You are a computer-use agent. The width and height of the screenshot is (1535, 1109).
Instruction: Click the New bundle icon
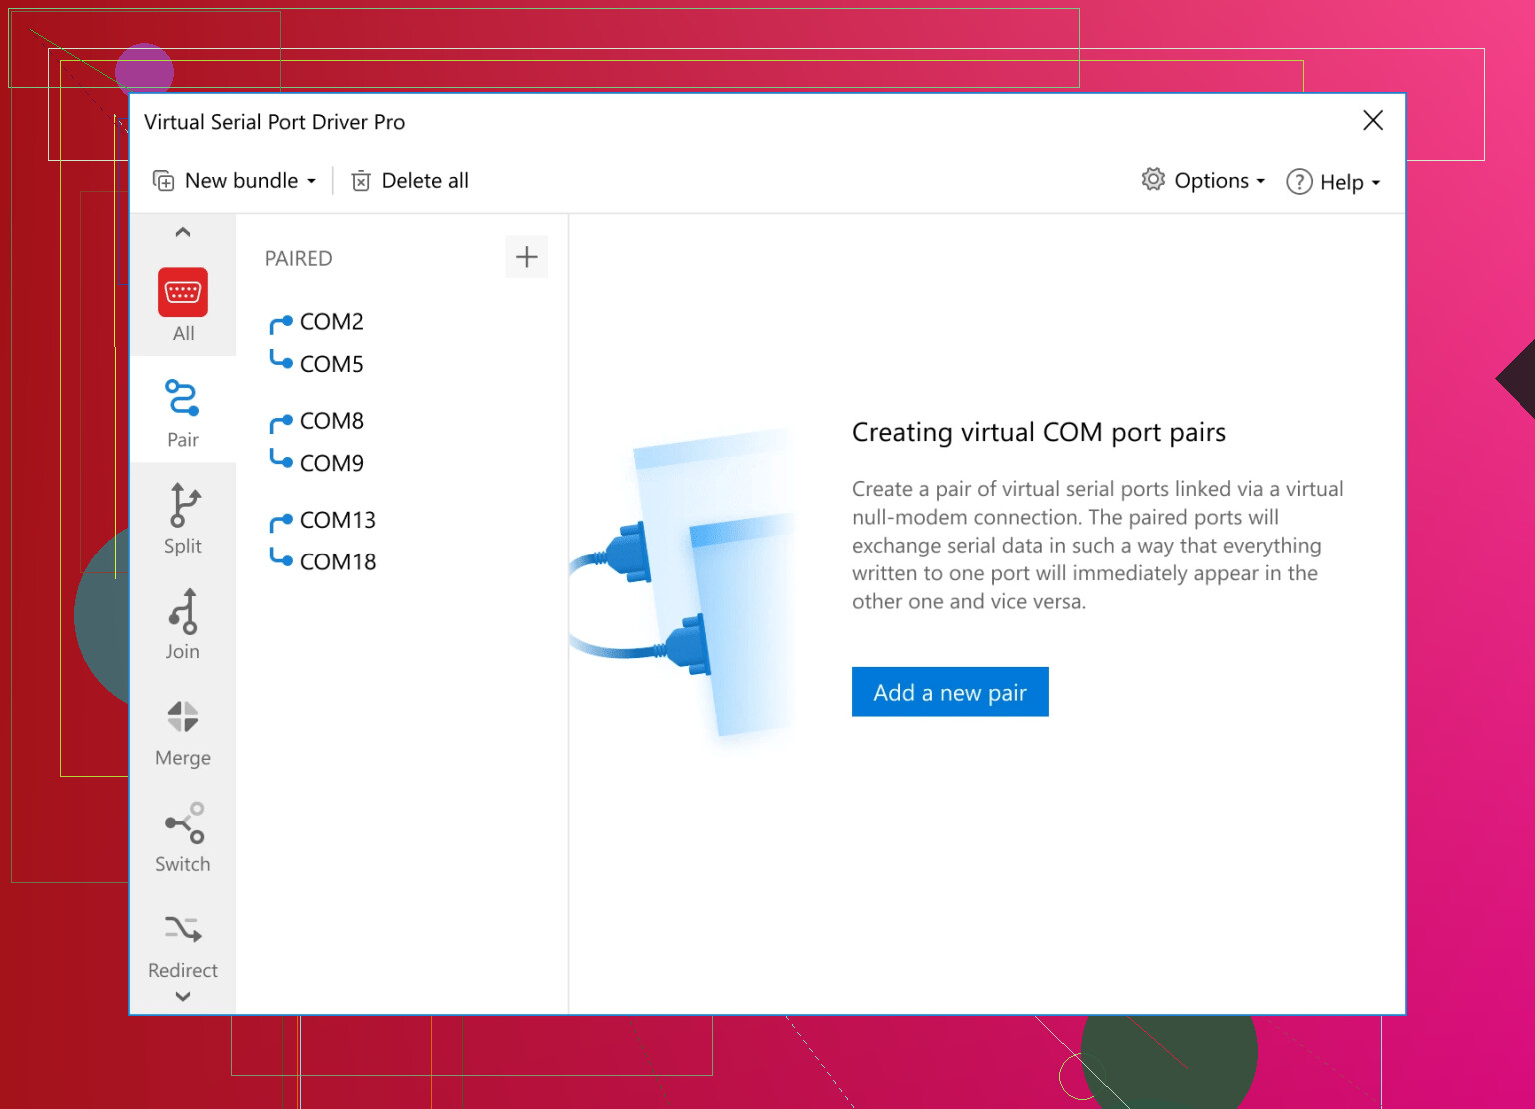point(163,181)
